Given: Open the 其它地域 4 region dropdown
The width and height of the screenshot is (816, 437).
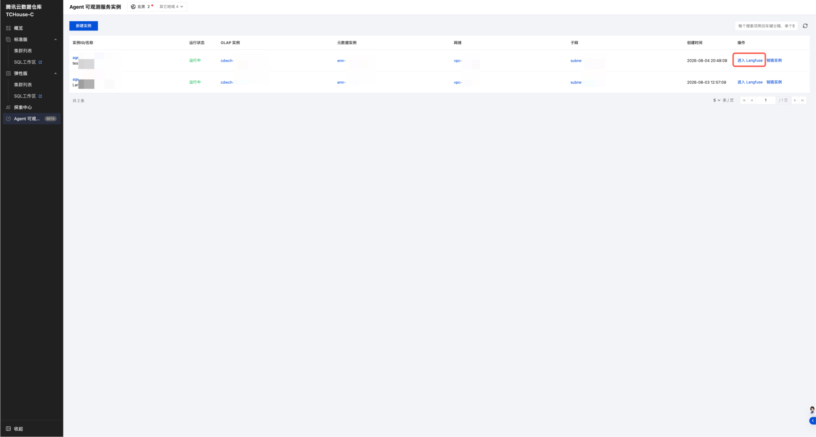Looking at the screenshot, I should (x=171, y=7).
